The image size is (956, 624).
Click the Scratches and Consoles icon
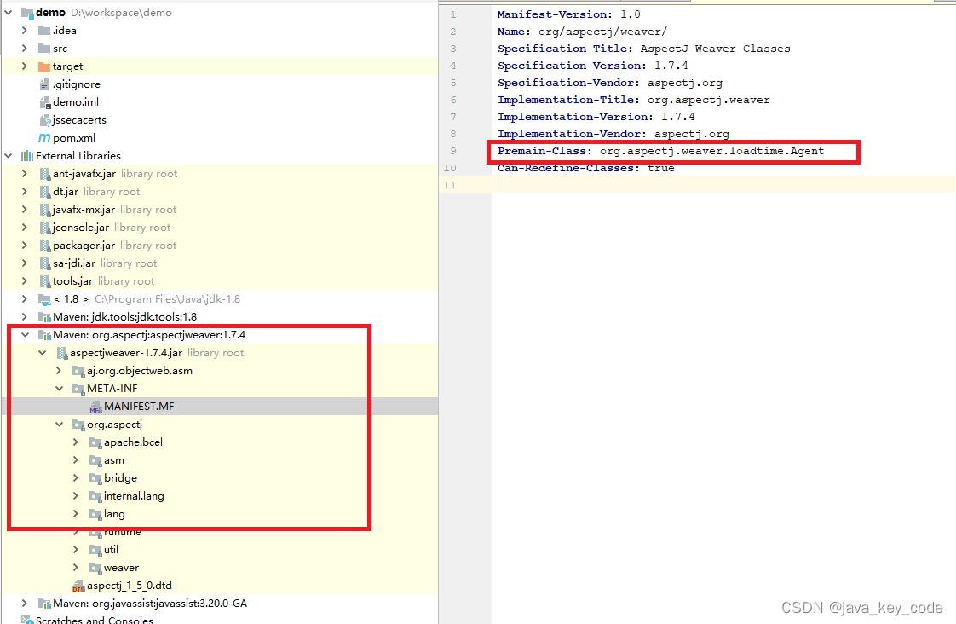26,620
